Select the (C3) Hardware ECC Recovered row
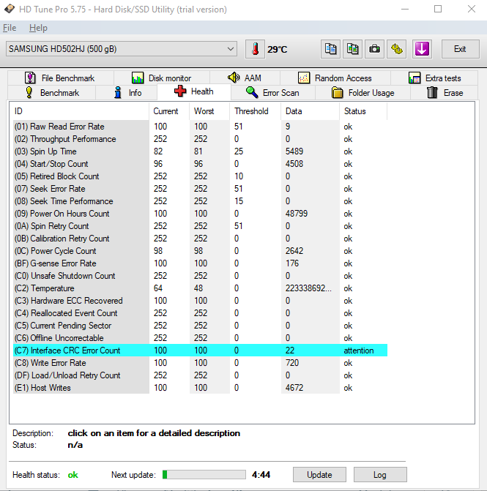 click(200, 301)
